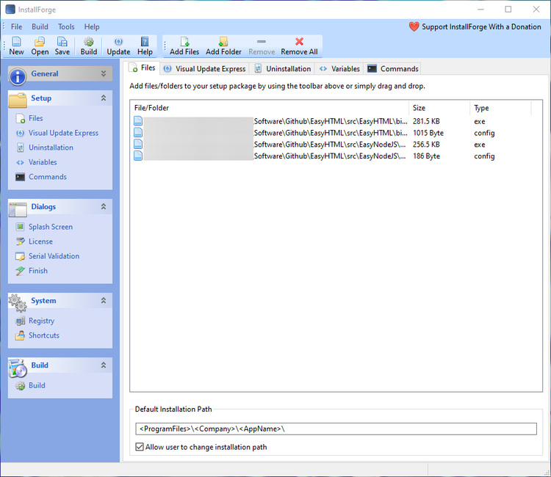Click the Open project toolbar icon

click(40, 42)
